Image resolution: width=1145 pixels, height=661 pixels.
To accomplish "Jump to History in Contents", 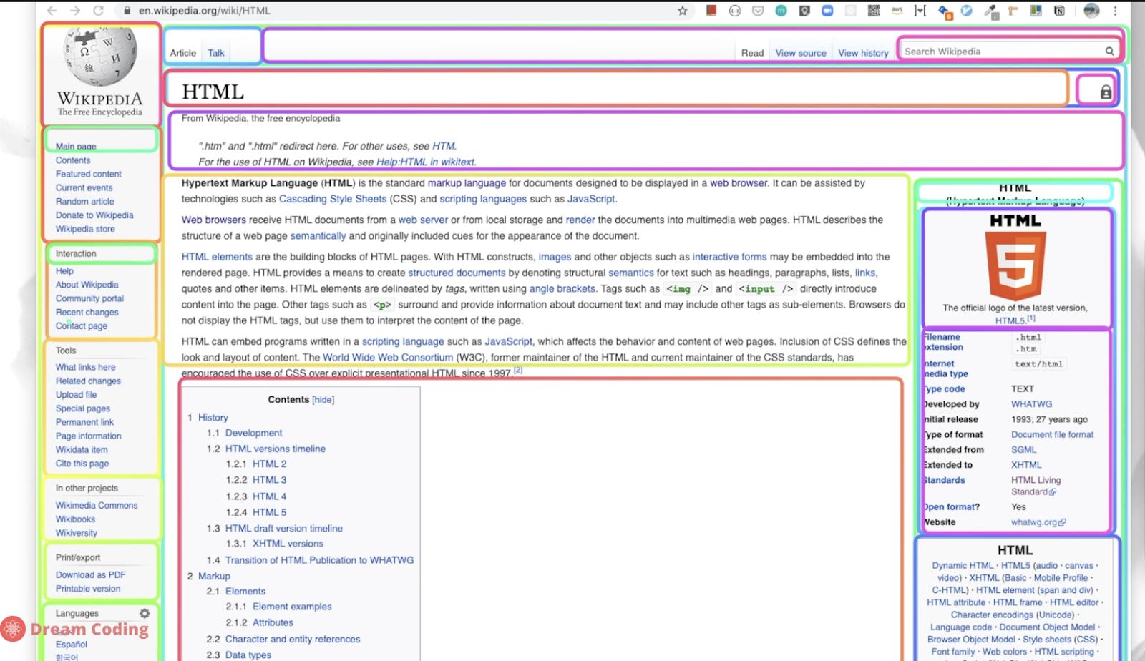I will (213, 417).
